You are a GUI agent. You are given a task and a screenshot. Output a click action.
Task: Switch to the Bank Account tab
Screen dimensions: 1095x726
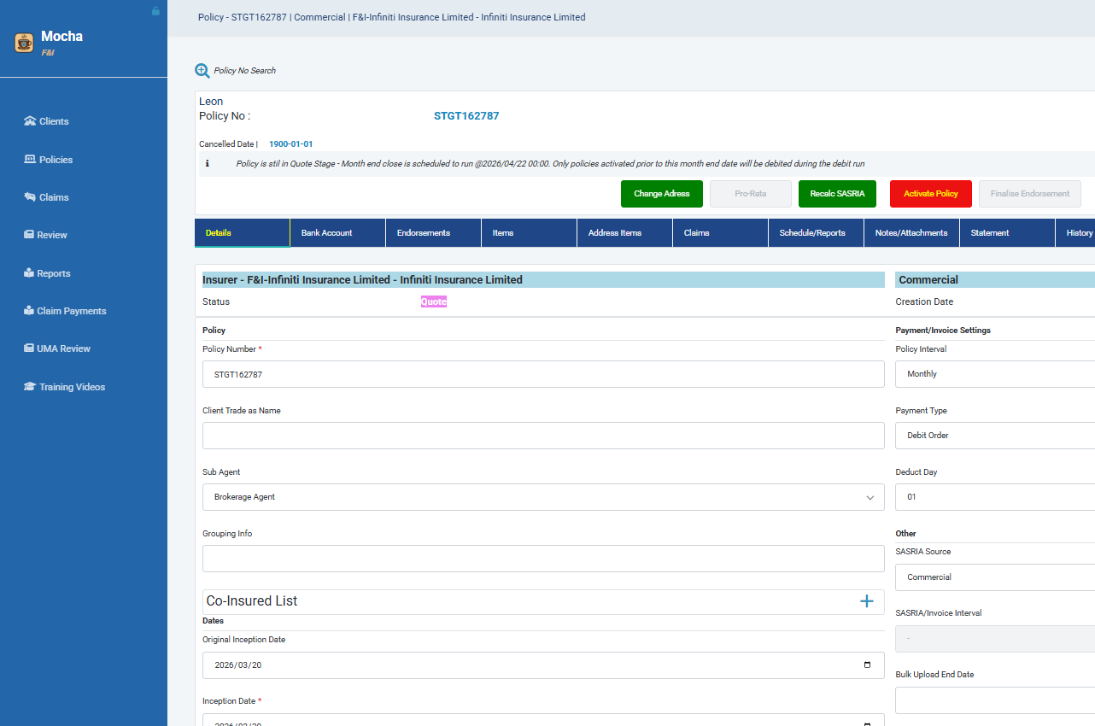click(x=337, y=232)
